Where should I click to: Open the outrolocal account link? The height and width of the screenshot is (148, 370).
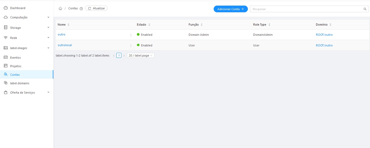65,45
